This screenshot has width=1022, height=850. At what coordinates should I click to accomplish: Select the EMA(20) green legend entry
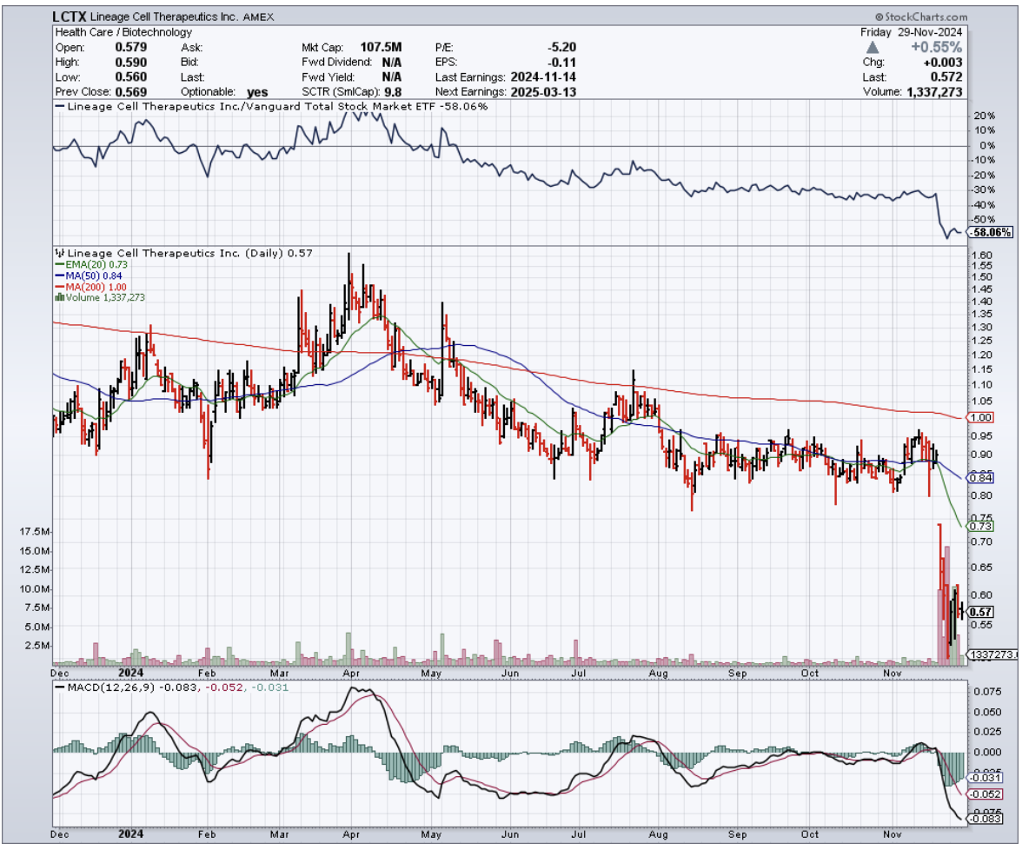click(x=84, y=264)
